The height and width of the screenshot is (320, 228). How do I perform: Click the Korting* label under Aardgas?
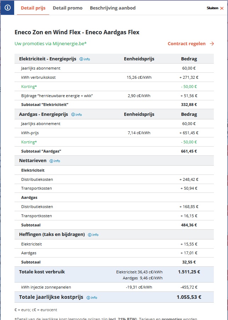[29, 142]
